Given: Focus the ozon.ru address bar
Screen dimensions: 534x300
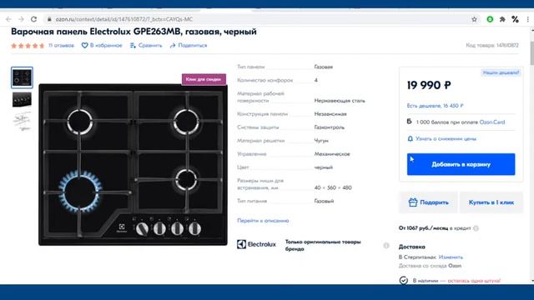Looking at the screenshot, I should coord(255,19).
